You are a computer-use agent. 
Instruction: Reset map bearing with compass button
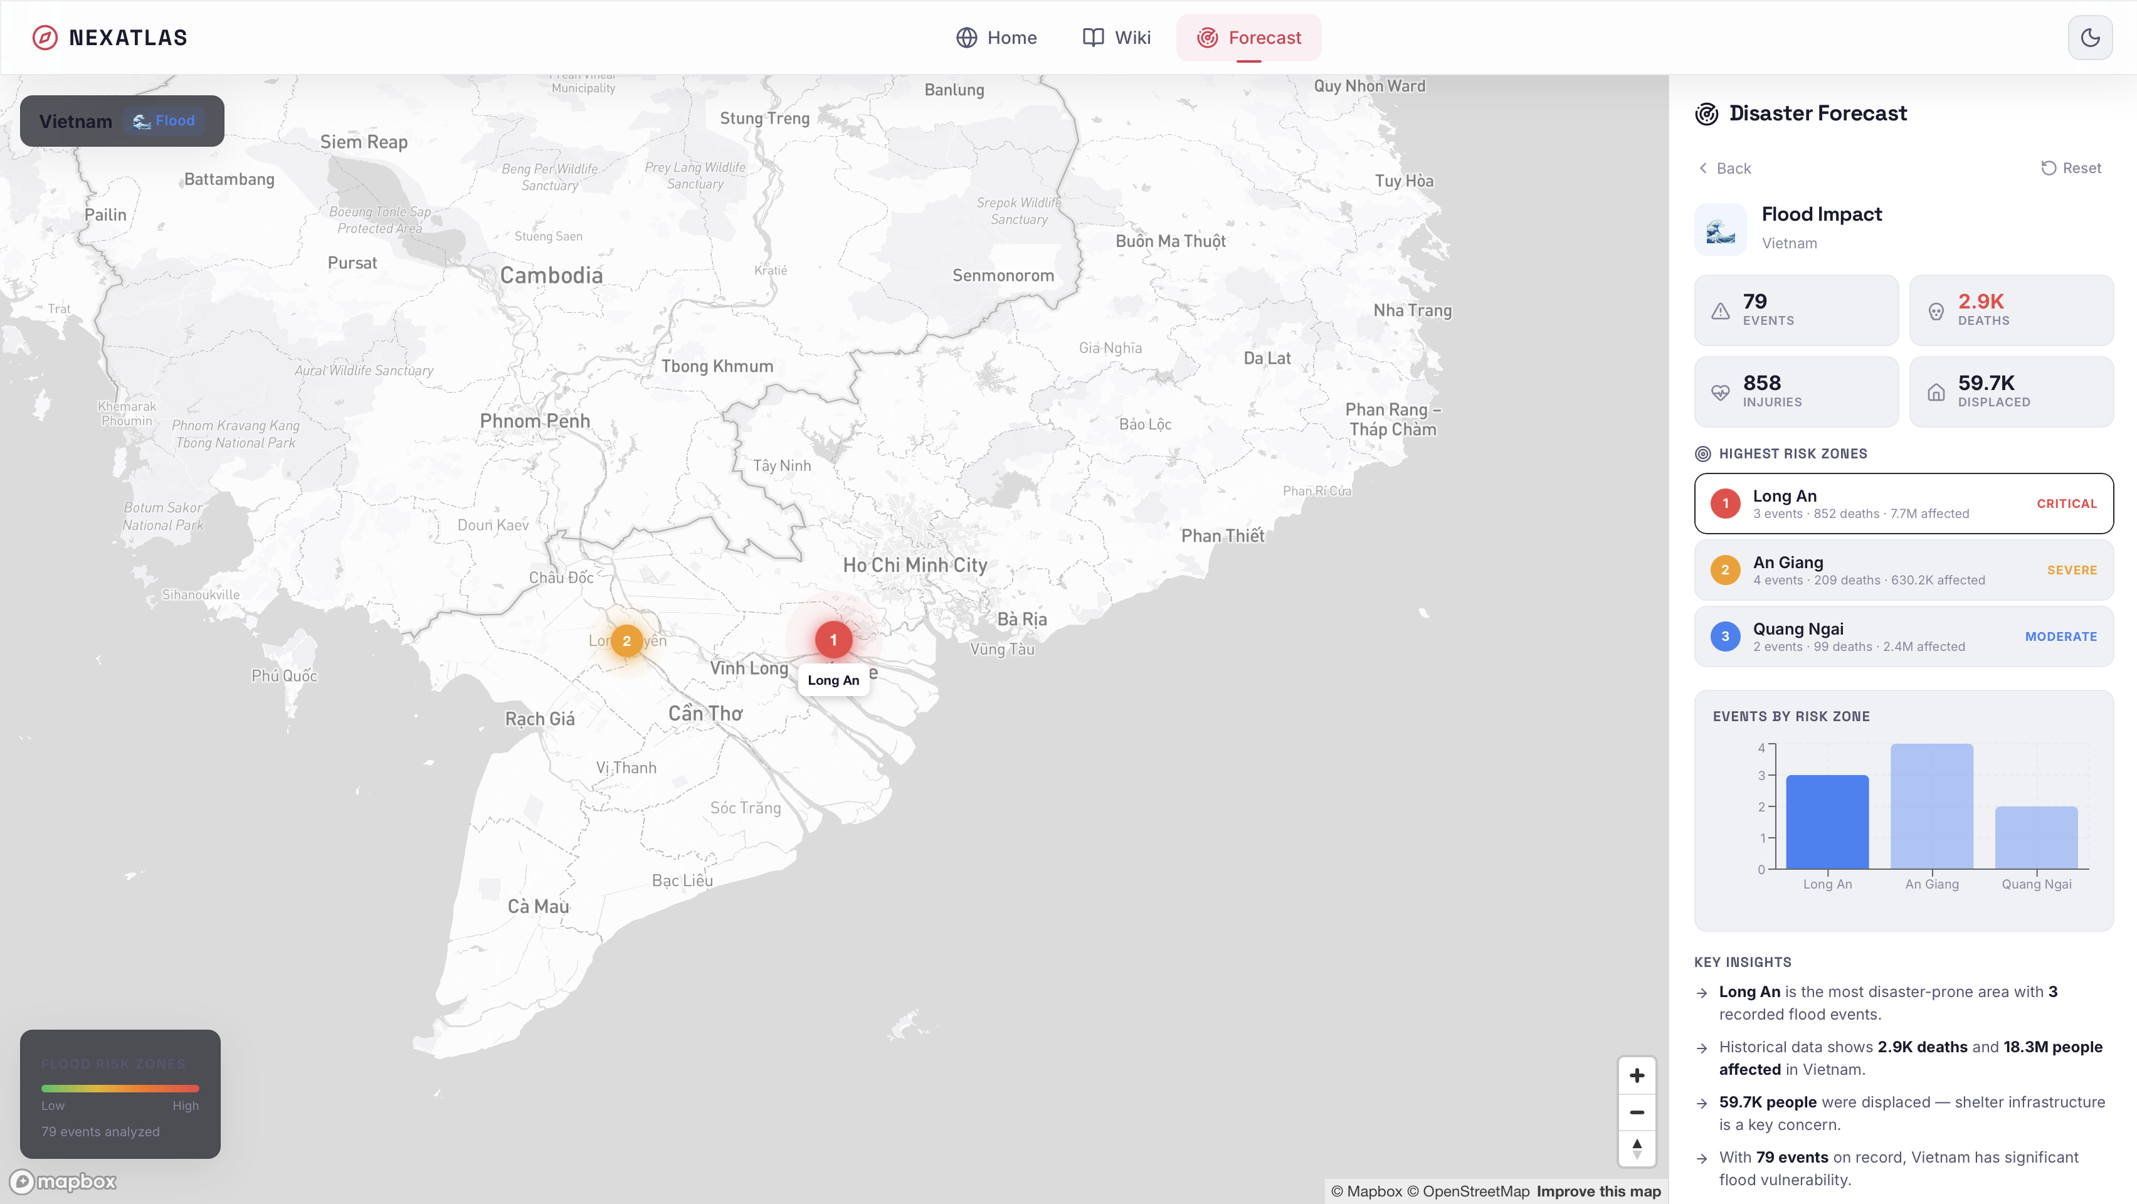(1636, 1148)
